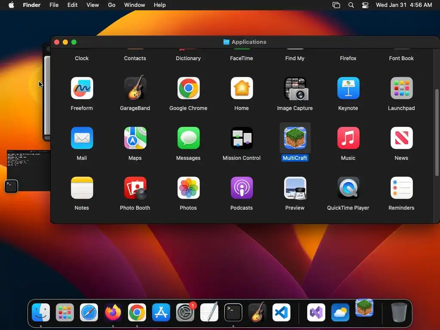440x330 pixels.
Task: Select the Terminal window thumbnail in Stage Manager
Action: [x=28, y=171]
